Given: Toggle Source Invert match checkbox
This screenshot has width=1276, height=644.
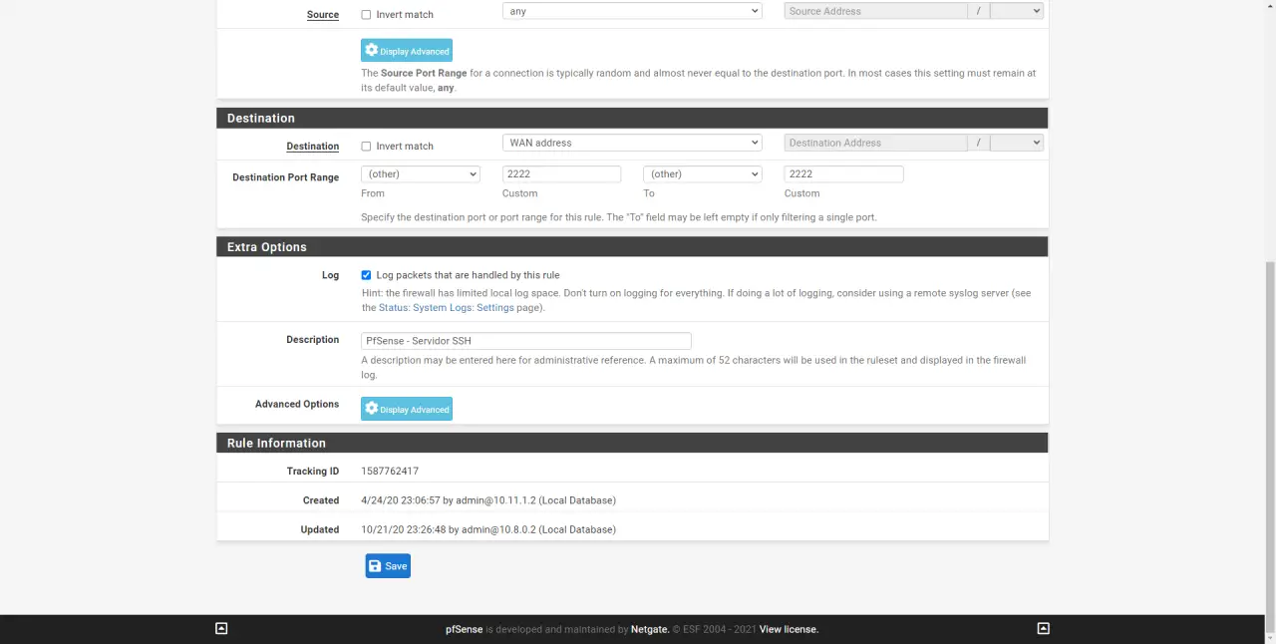Looking at the screenshot, I should pos(366,15).
